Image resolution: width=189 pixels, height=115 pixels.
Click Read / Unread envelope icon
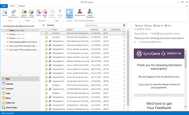pos(52,12)
